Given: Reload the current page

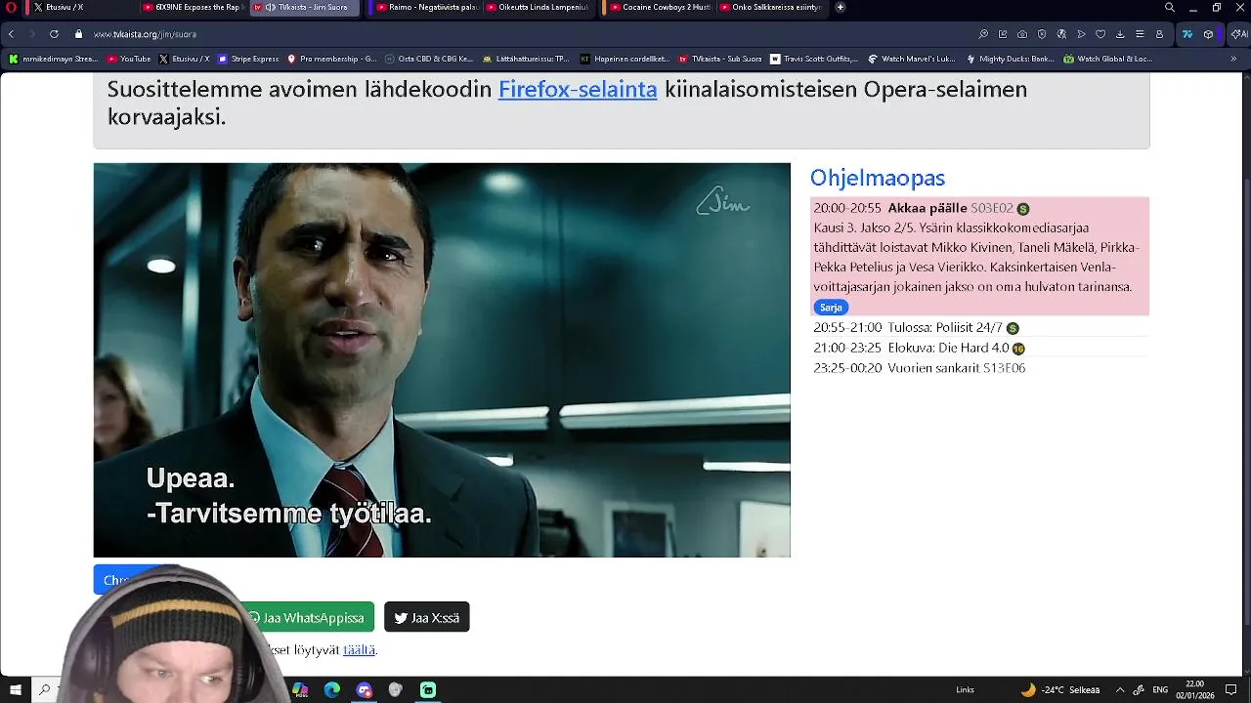Looking at the screenshot, I should tap(54, 34).
